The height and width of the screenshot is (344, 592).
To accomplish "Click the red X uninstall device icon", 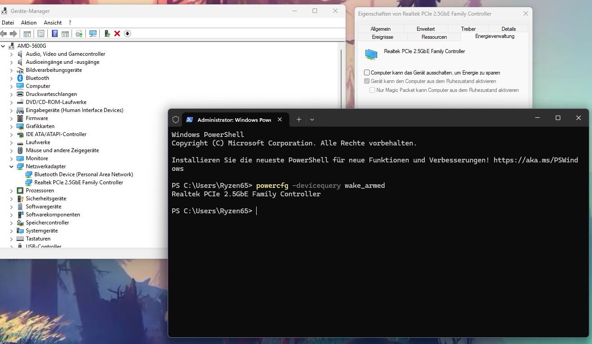I will tap(117, 33).
